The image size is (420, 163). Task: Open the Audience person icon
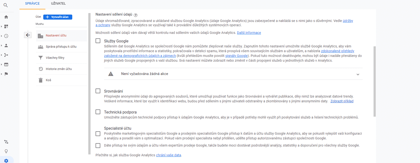6,46
